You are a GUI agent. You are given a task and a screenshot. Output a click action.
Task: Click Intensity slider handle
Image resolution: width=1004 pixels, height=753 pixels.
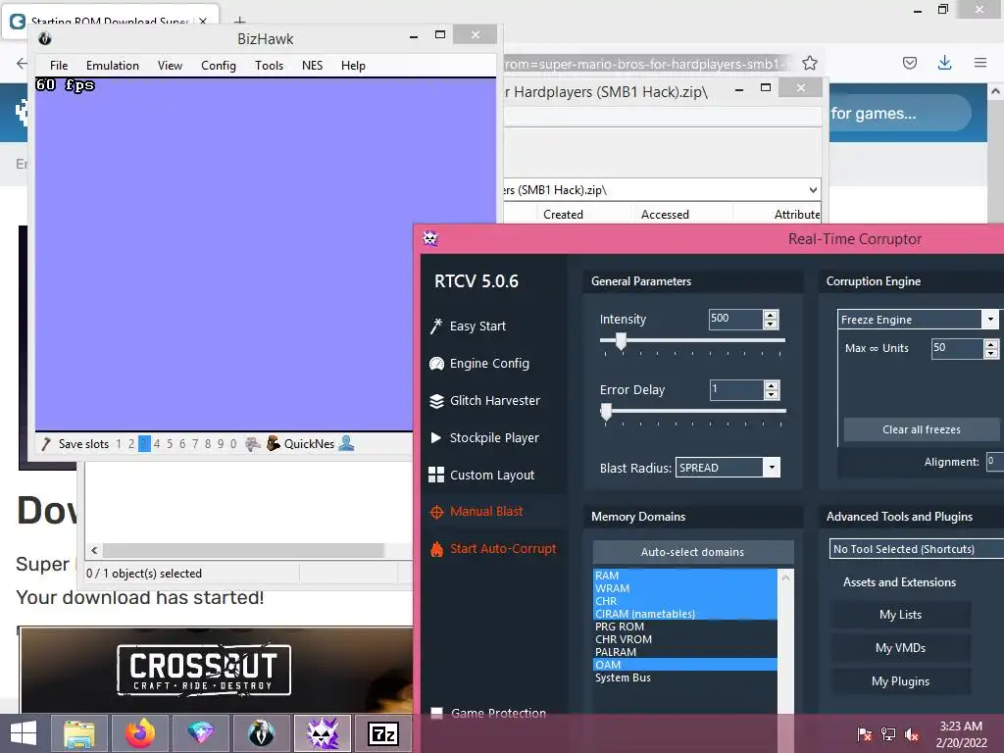tap(621, 341)
